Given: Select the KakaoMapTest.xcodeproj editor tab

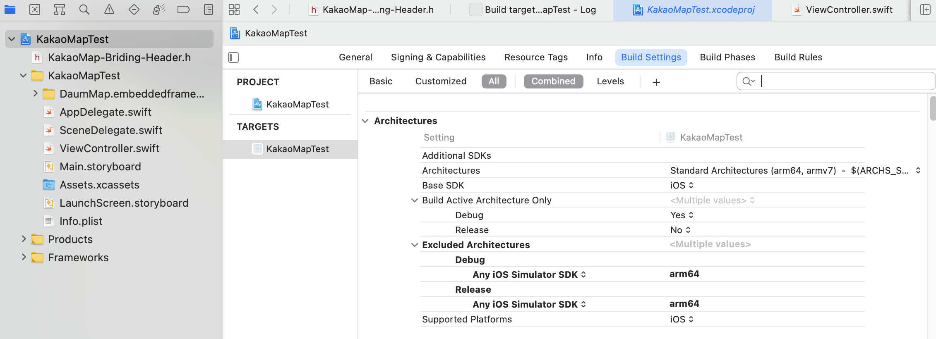Looking at the screenshot, I should tap(693, 10).
